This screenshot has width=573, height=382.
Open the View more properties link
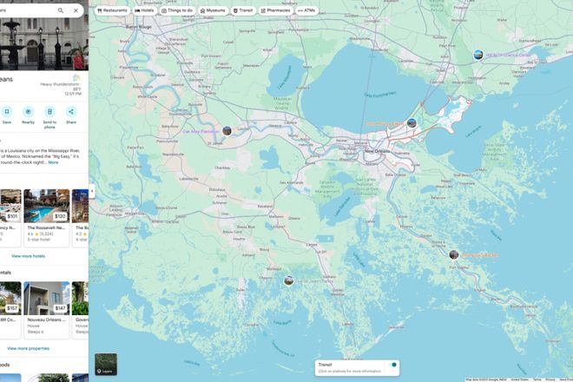click(x=28, y=348)
